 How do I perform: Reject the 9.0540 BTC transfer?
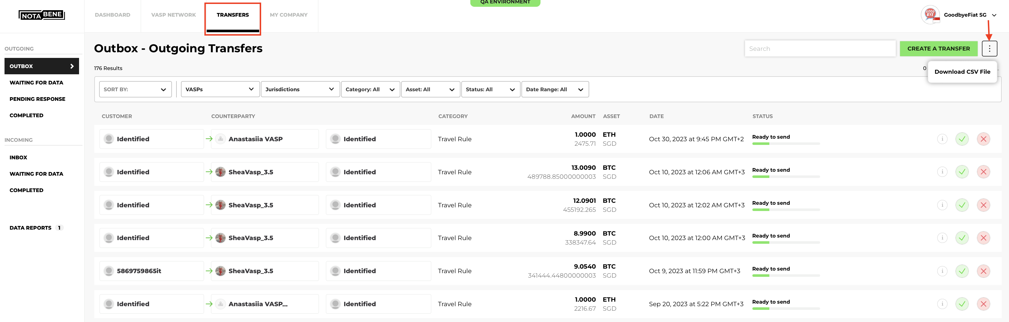[x=983, y=271]
